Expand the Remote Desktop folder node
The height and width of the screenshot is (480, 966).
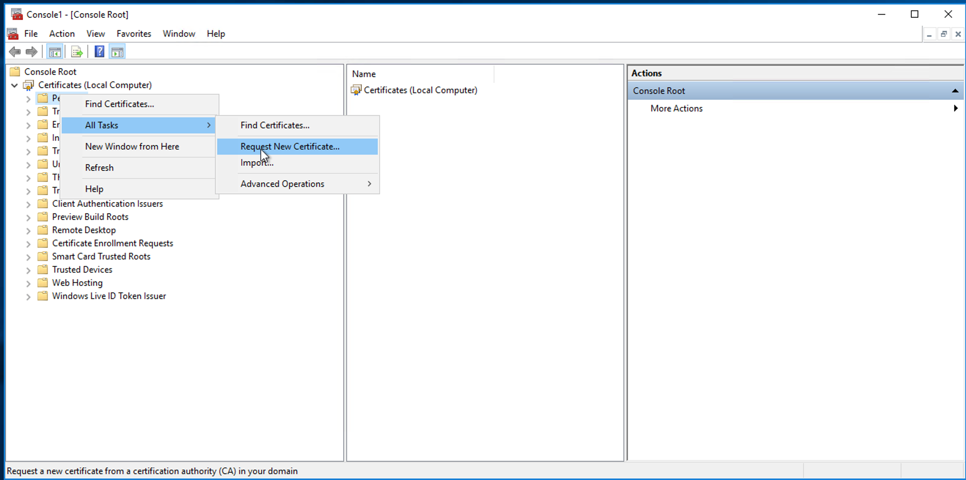[28, 231]
